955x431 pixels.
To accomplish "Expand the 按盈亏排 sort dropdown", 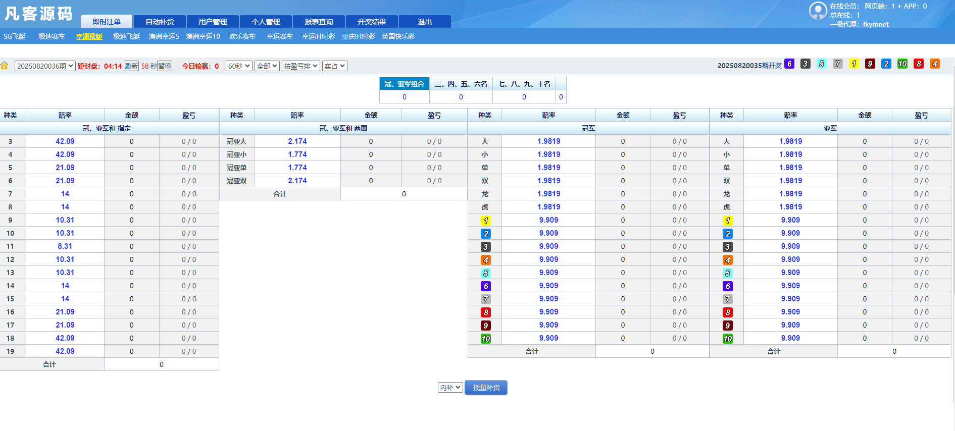I will tap(300, 66).
